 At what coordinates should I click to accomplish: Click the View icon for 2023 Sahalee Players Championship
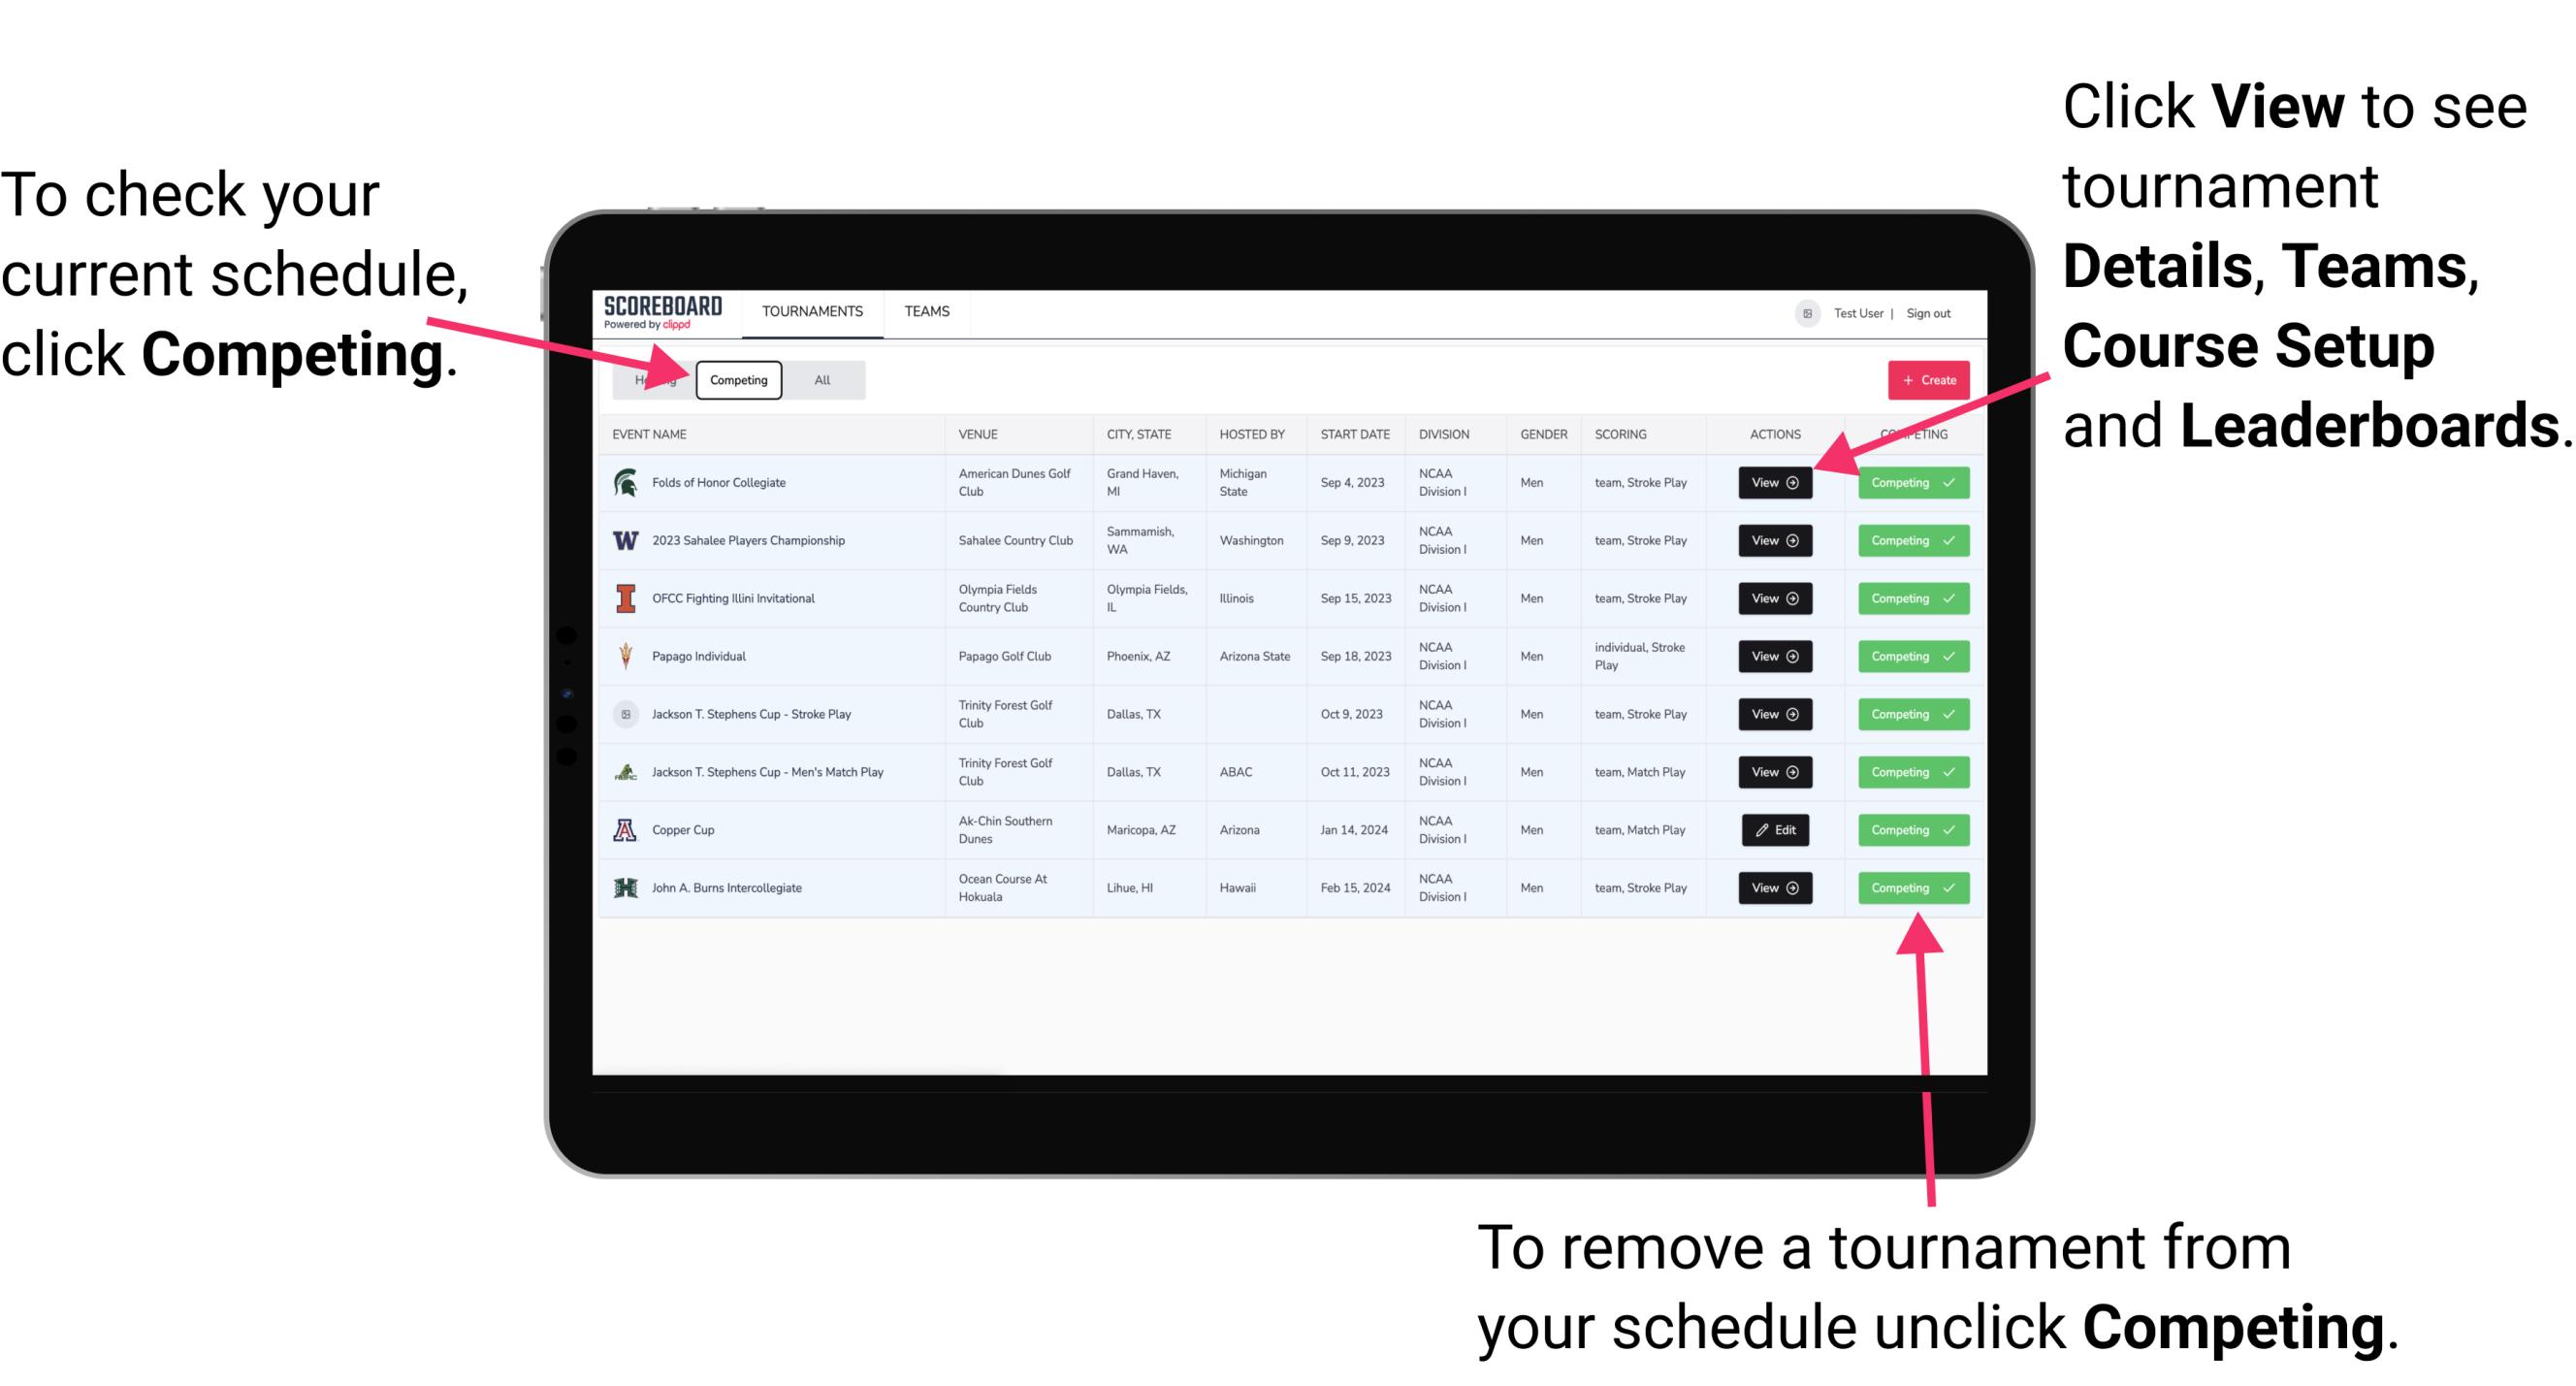[1773, 541]
